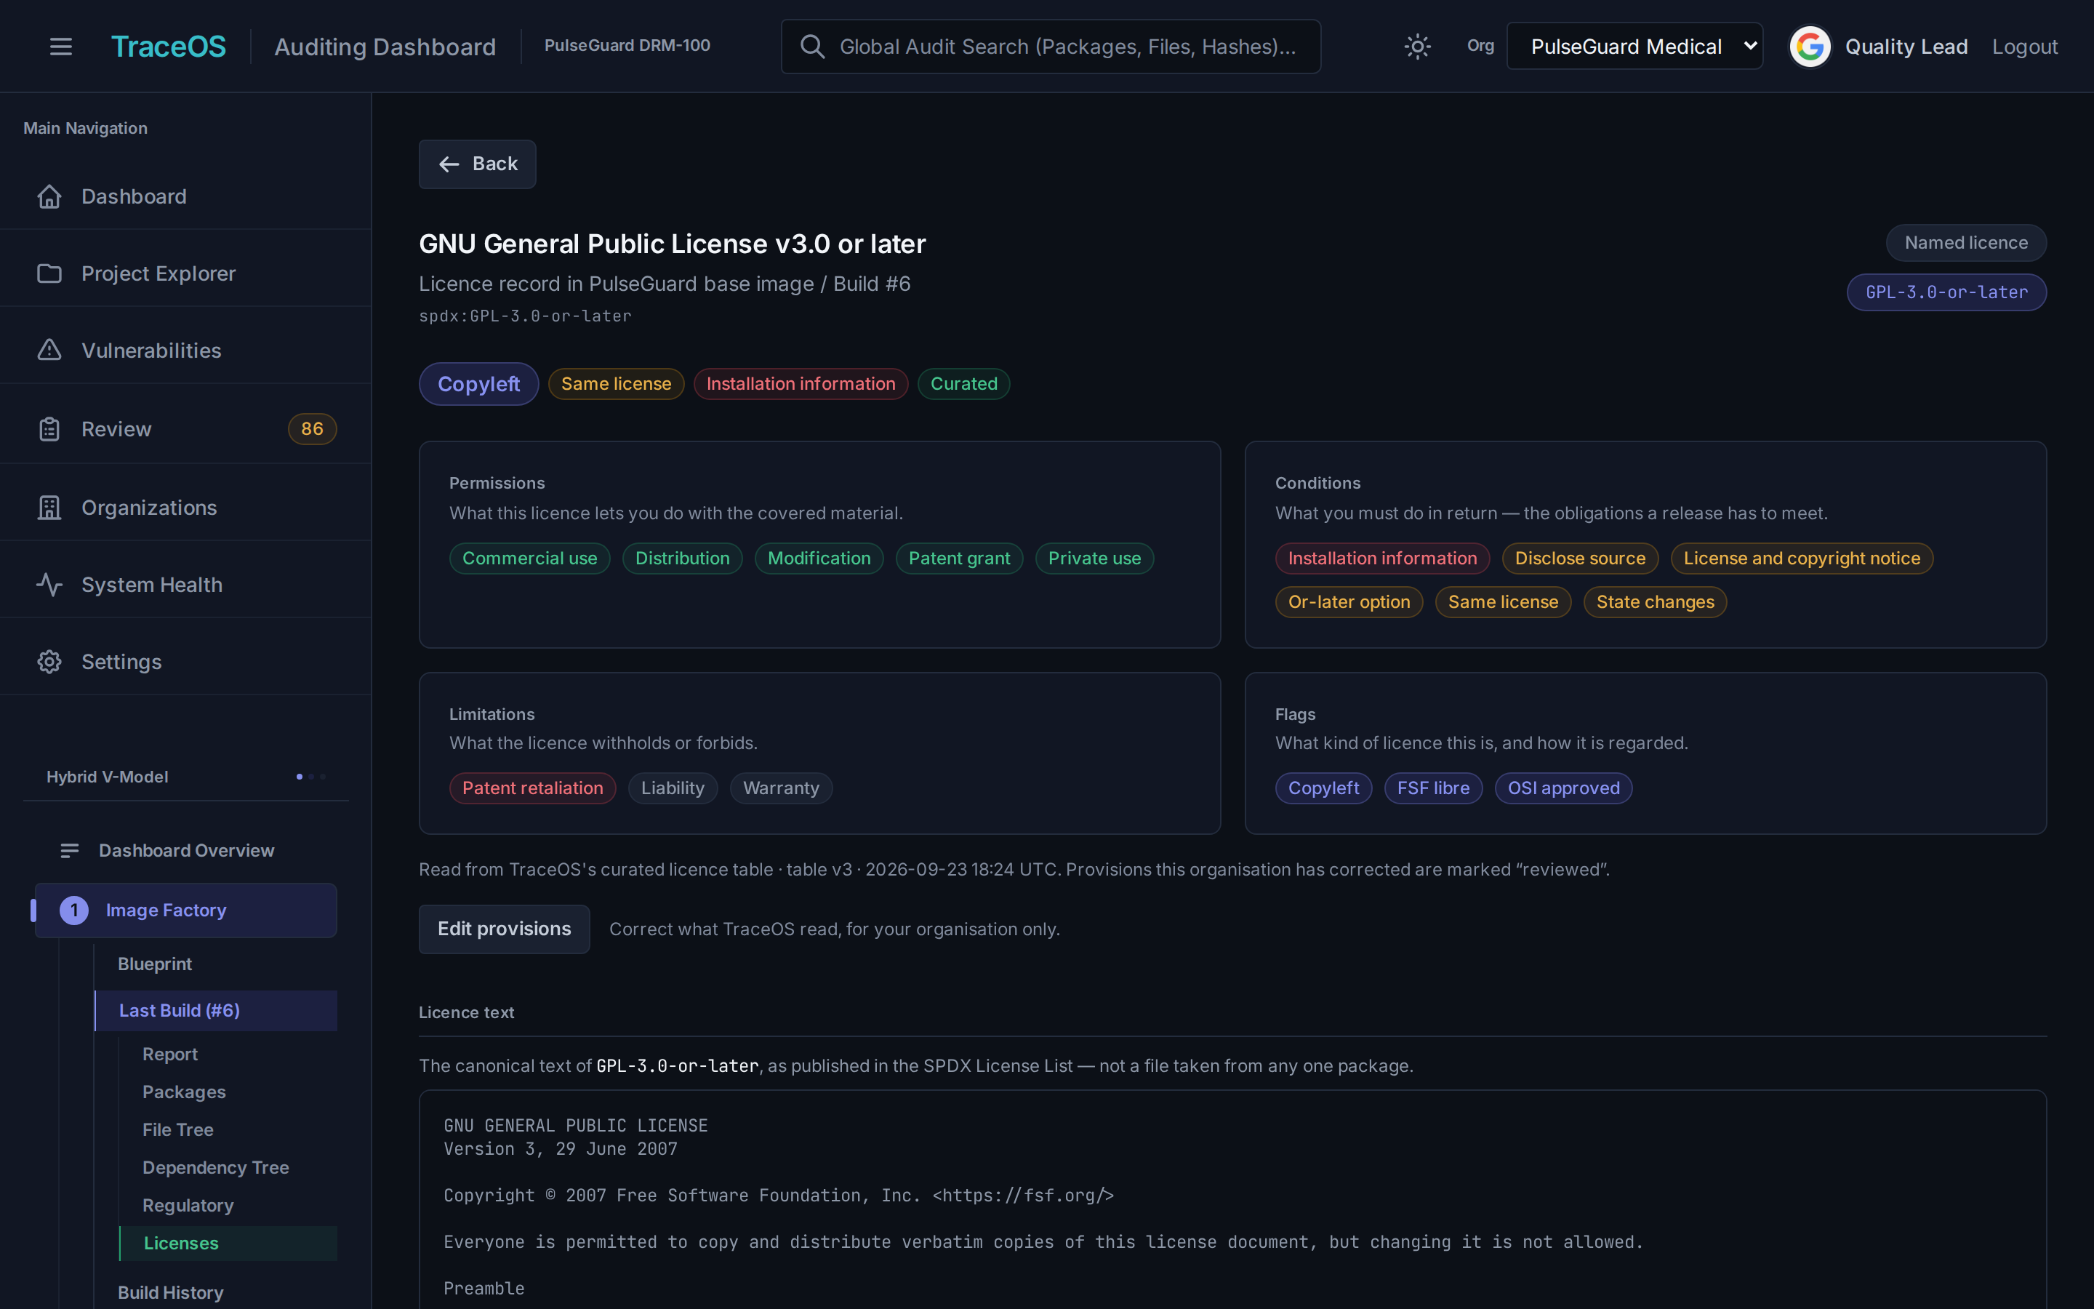Open Settings in main navigation
Viewport: 2094px width, 1309px height.
(x=185, y=662)
